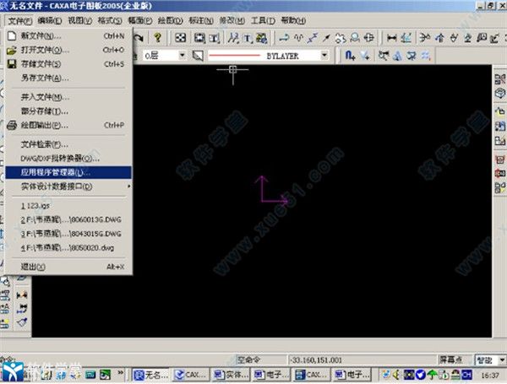
Task: Open the DWG/DXF批转换器 converter
Action: tap(59, 158)
